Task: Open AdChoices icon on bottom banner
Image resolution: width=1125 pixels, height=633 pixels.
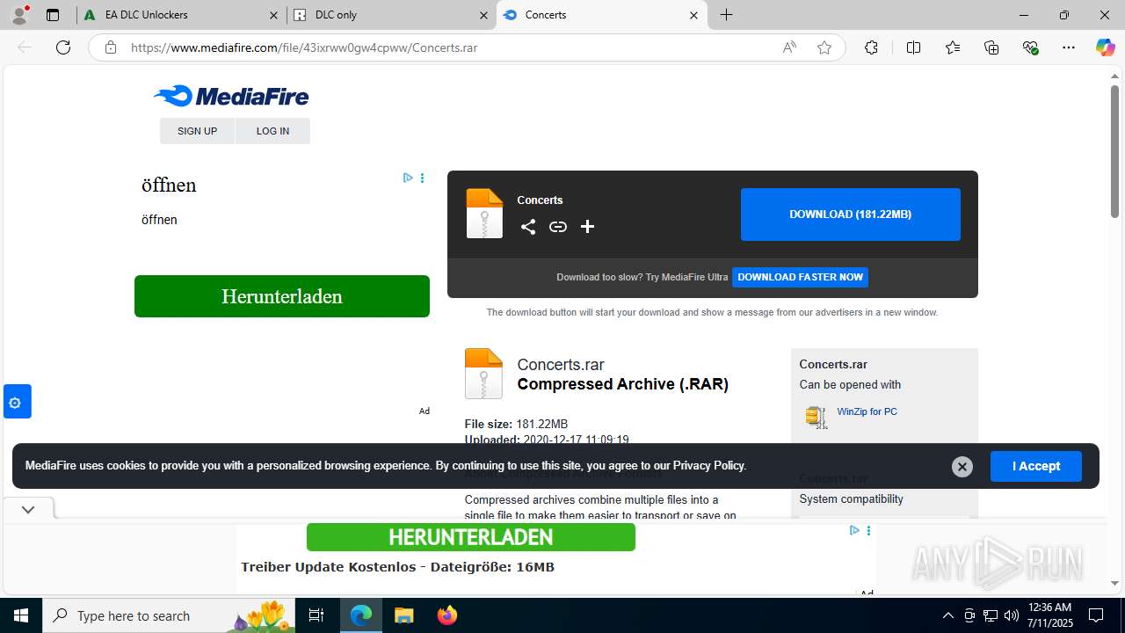Action: pyautogui.click(x=854, y=530)
